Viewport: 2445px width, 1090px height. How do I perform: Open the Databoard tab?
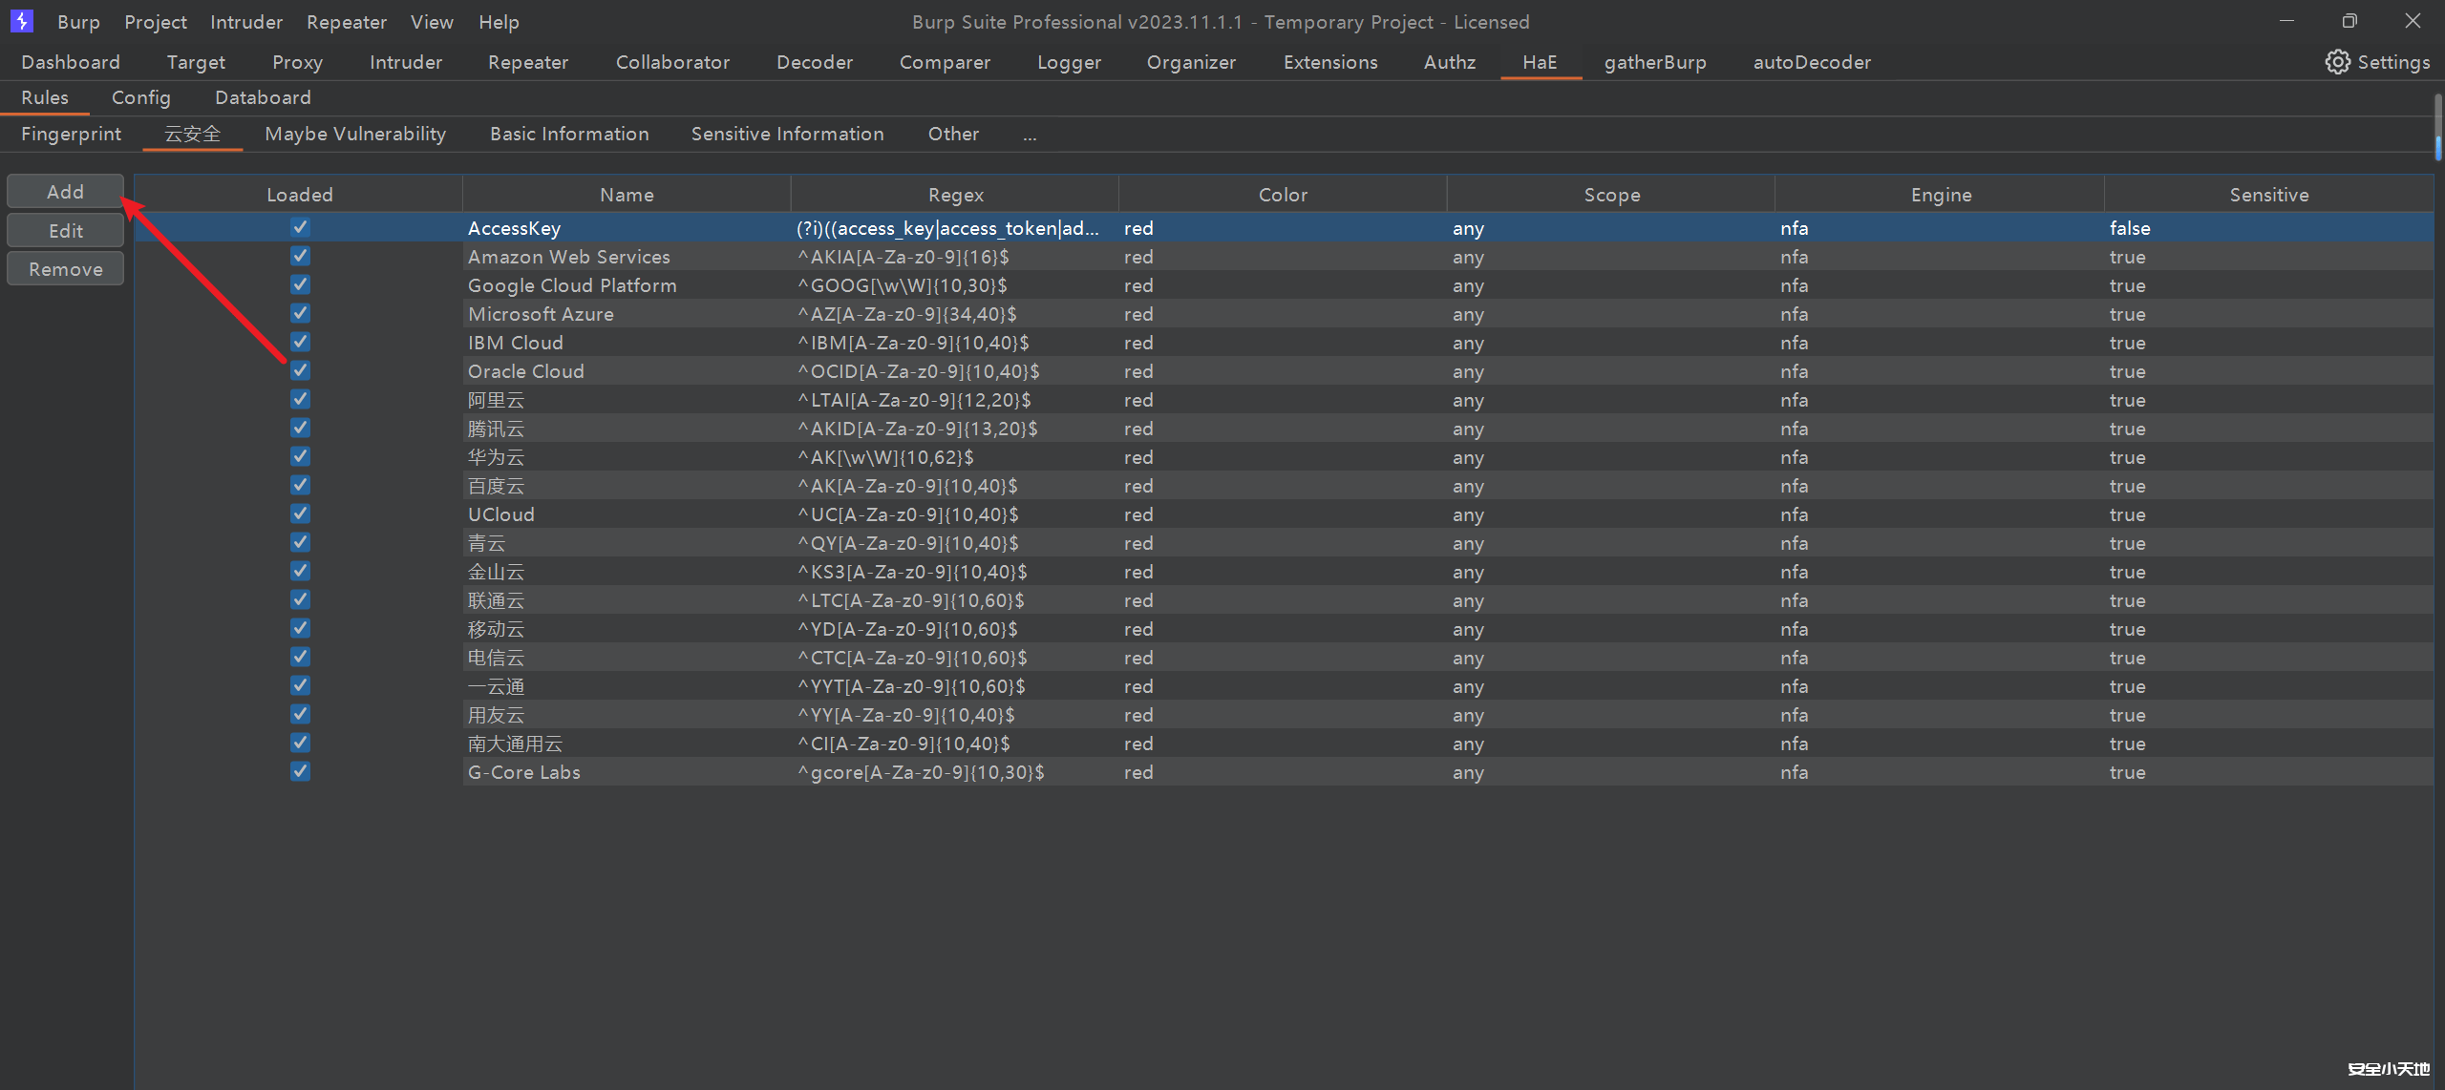tap(263, 97)
